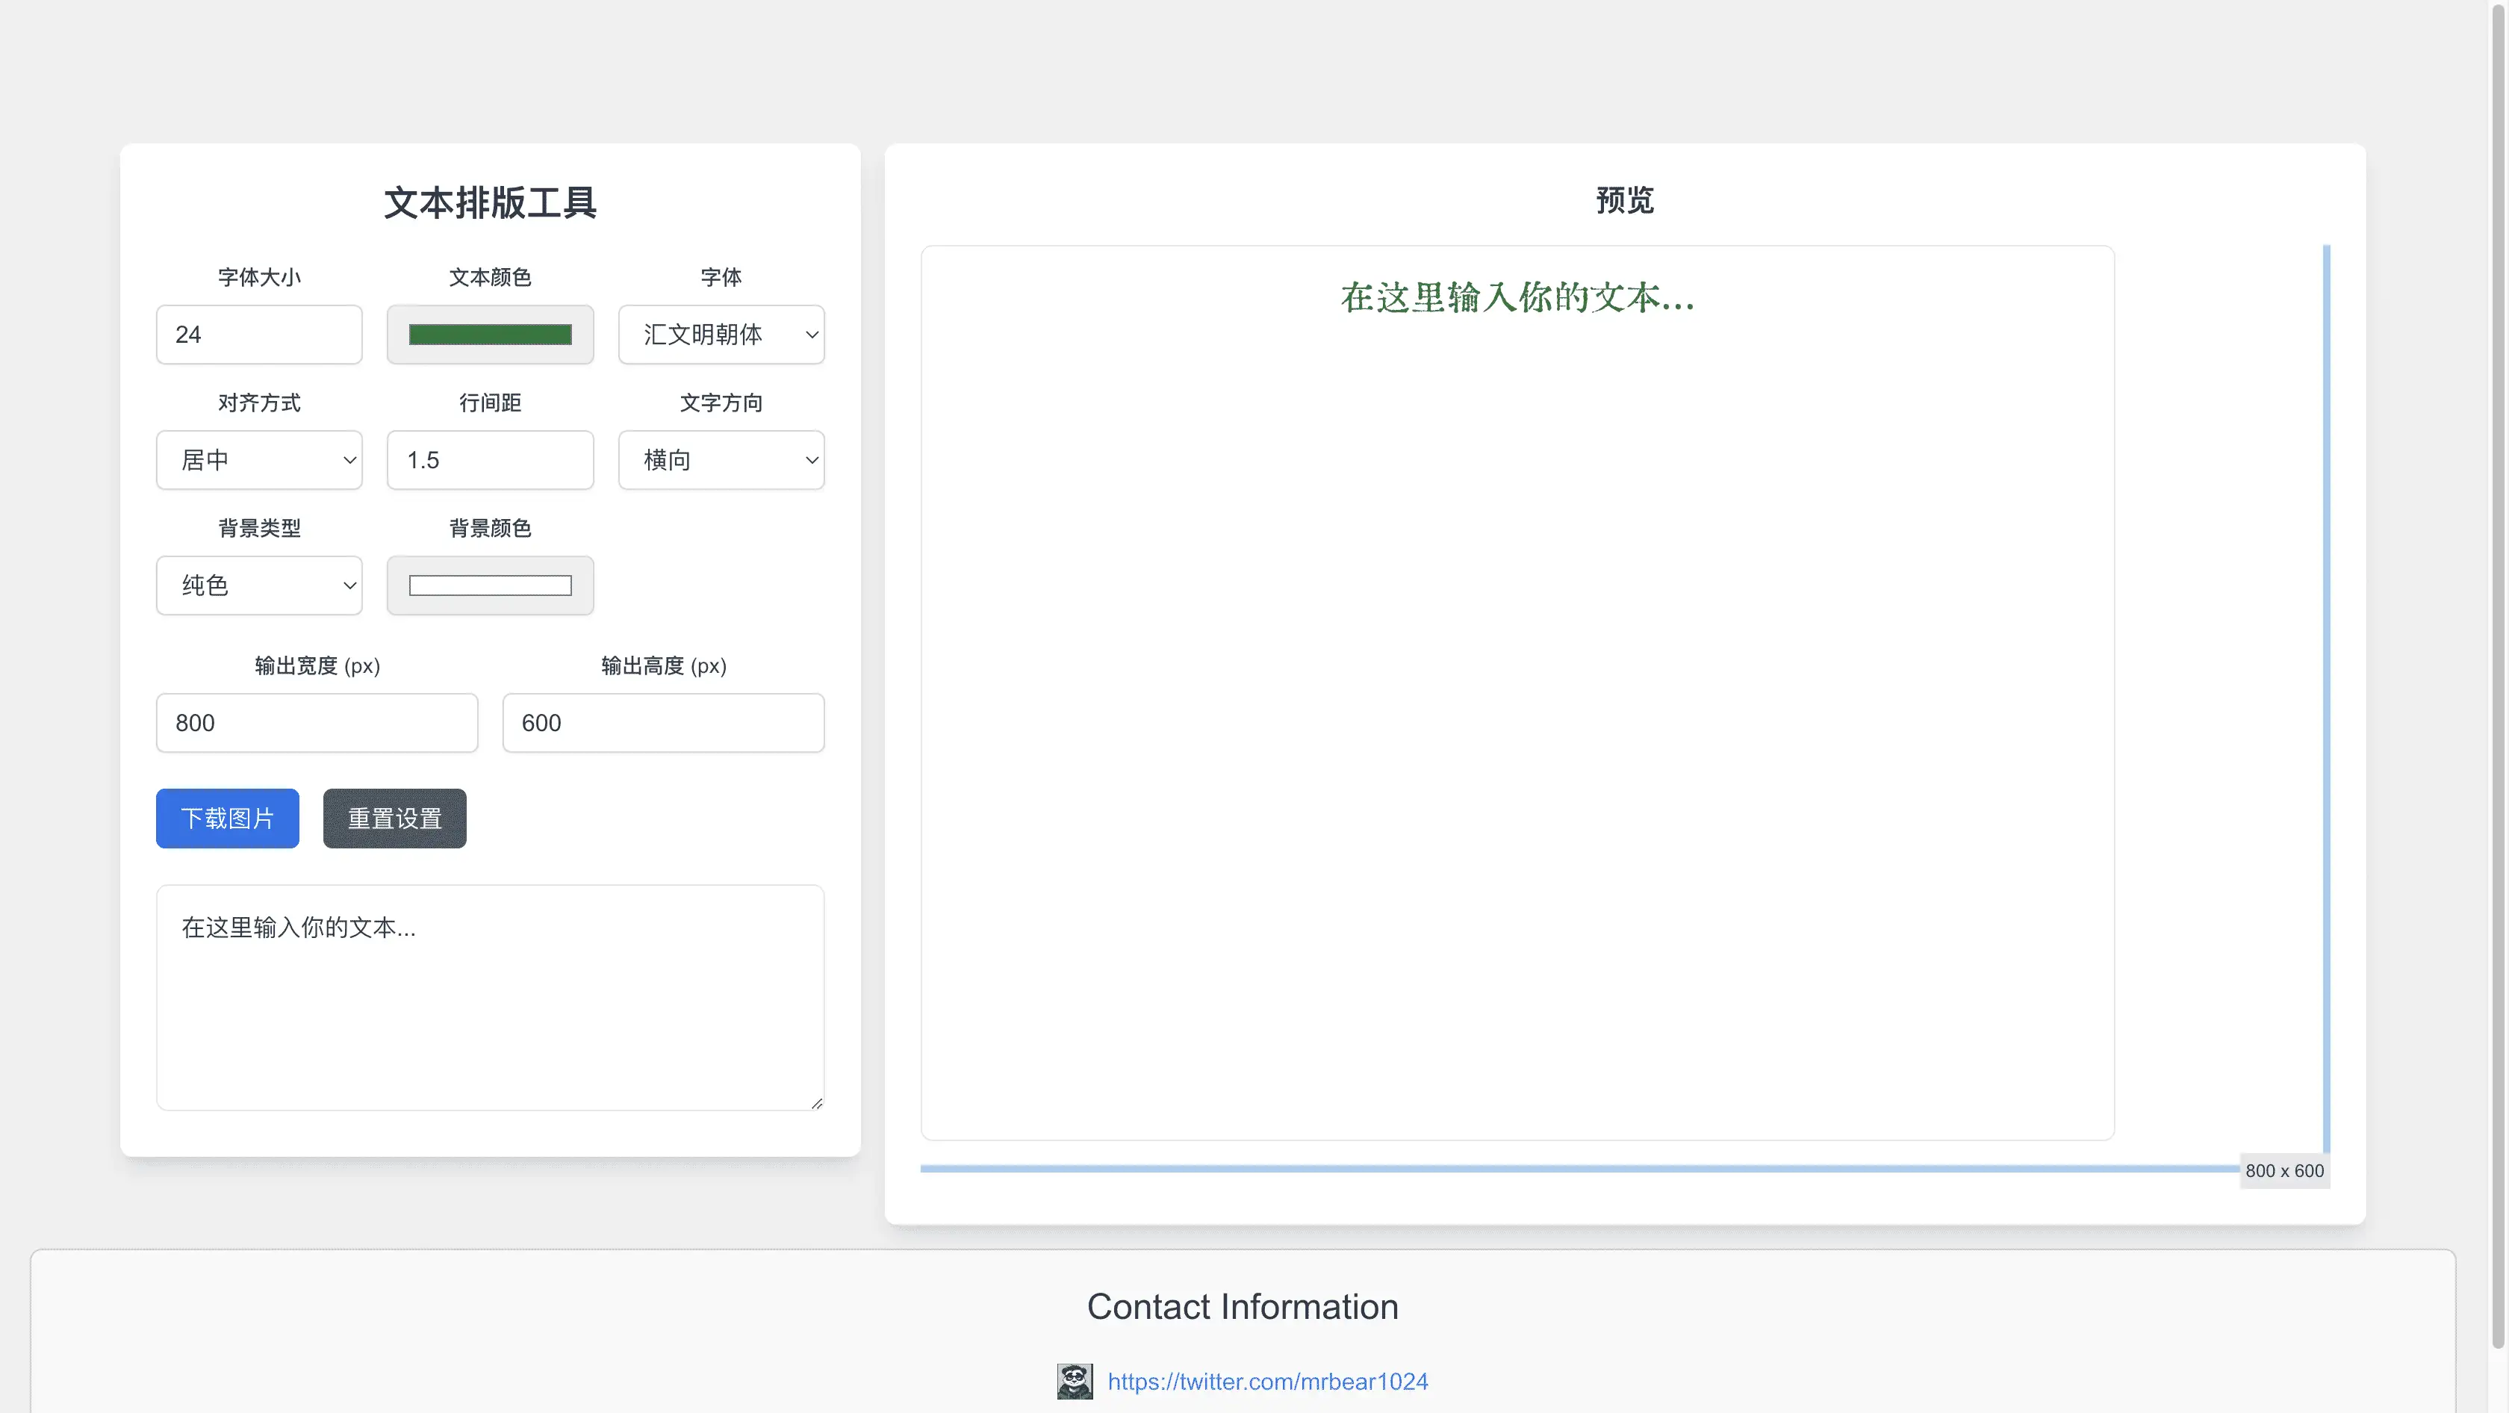Expand the 对齐方式 alignment dropdown set to 居中
The height and width of the screenshot is (1413, 2509).
click(259, 461)
